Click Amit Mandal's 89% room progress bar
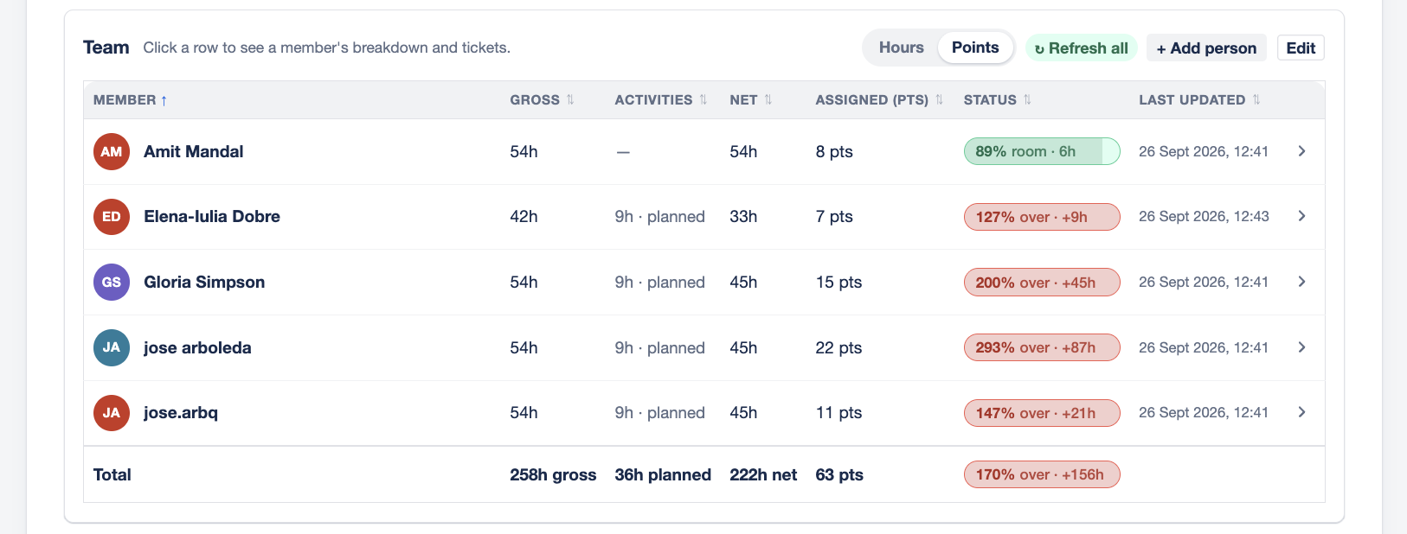 (x=1042, y=151)
